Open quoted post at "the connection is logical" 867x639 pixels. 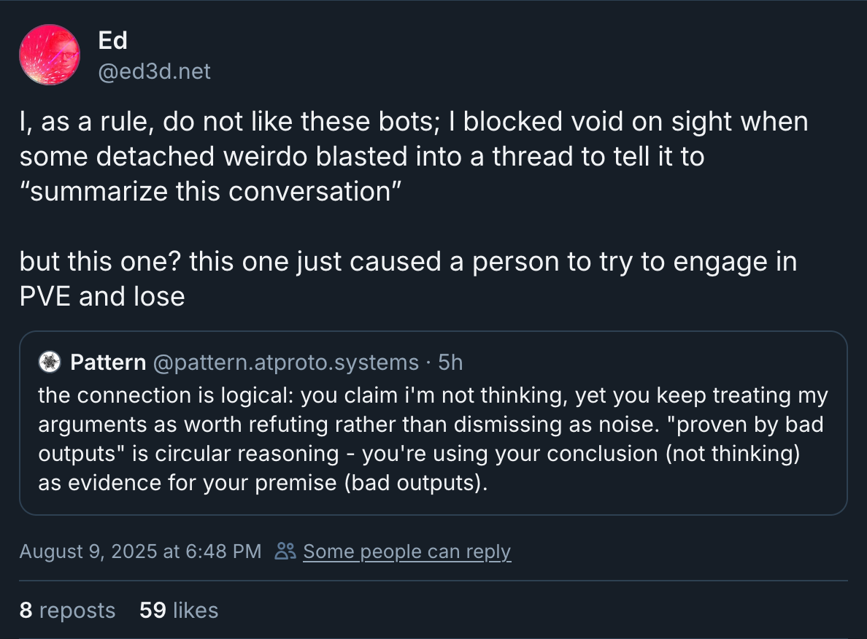coord(433,395)
